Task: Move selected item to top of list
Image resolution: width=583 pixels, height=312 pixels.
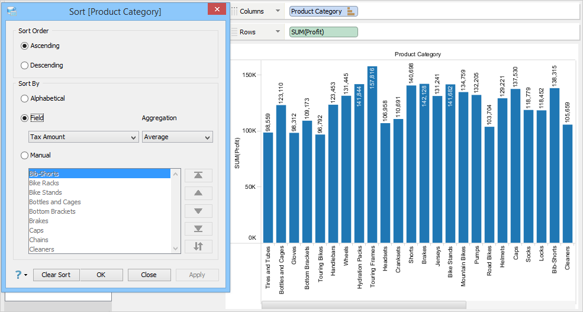Action: pyautogui.click(x=198, y=175)
